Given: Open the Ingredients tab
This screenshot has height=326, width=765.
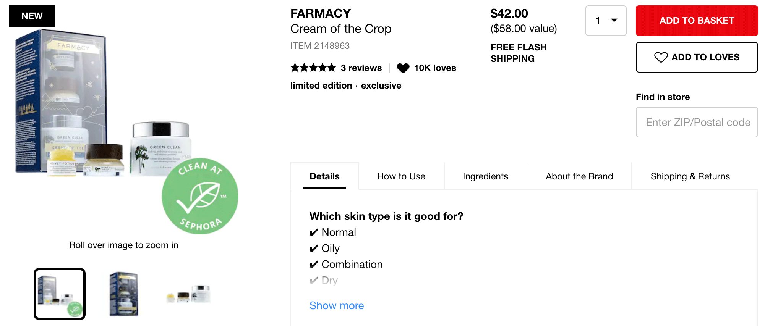Looking at the screenshot, I should coord(485,176).
